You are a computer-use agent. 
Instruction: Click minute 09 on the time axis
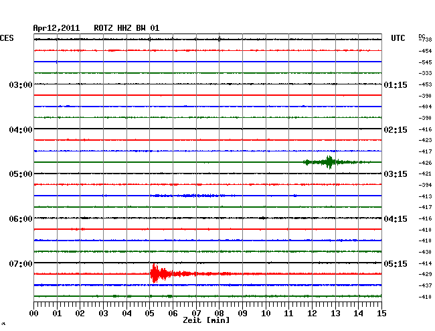coord(242,313)
